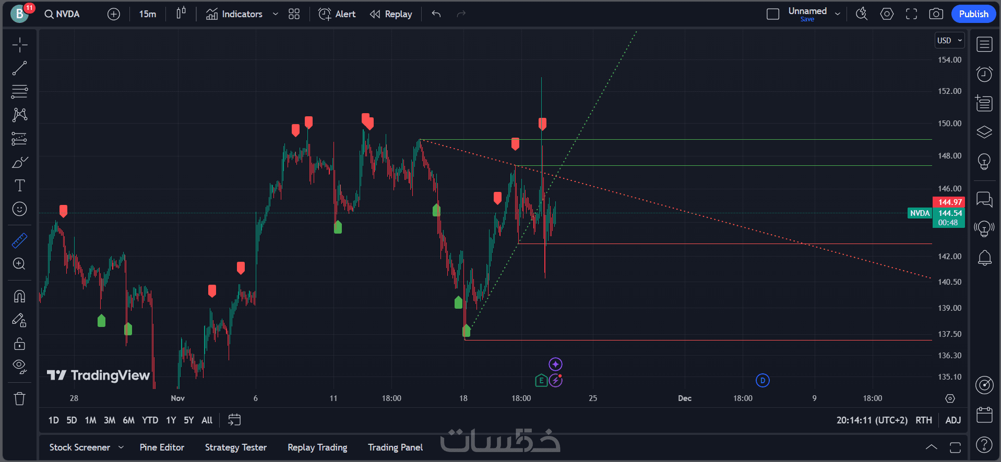1001x462 pixels.
Task: Open the Trading Panel tab
Action: pos(396,447)
